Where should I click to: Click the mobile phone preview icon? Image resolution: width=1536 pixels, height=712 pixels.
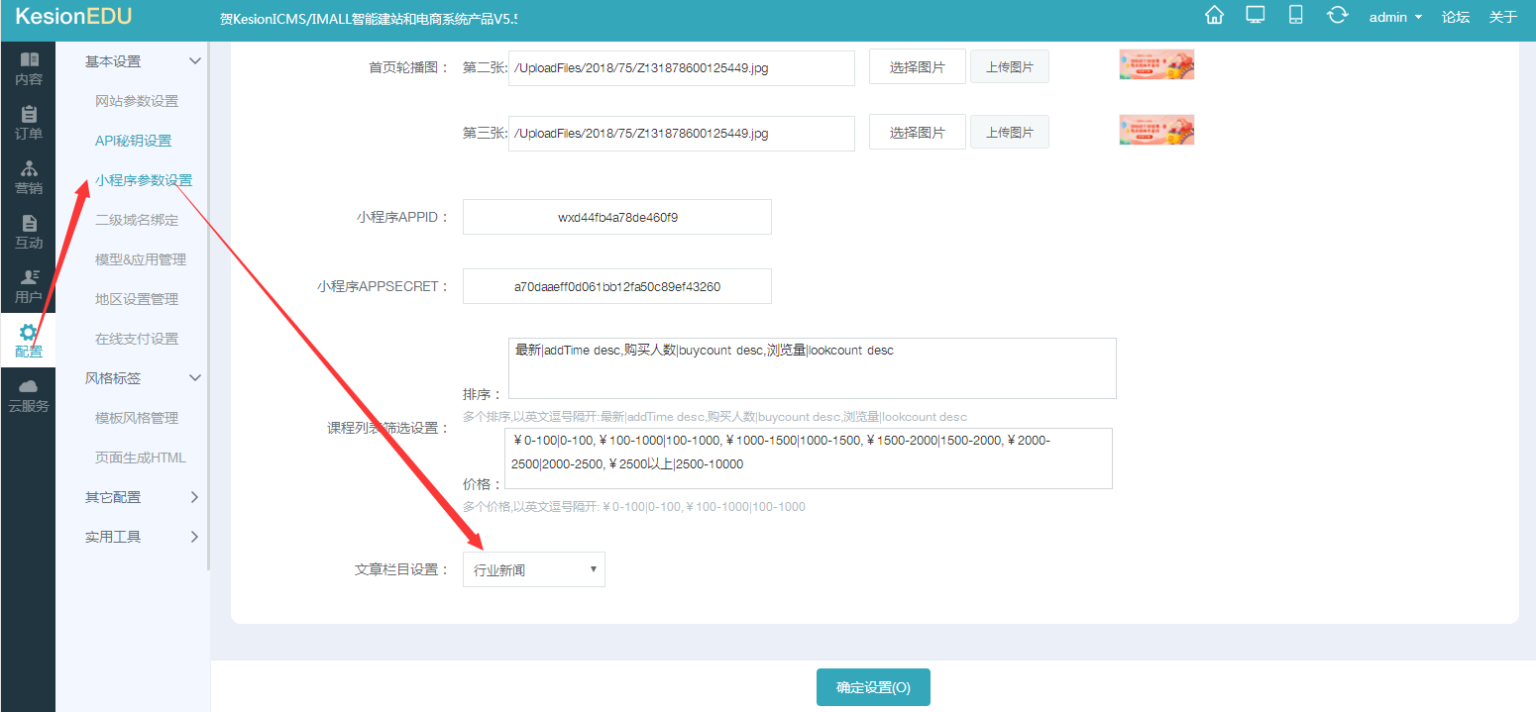1295,15
